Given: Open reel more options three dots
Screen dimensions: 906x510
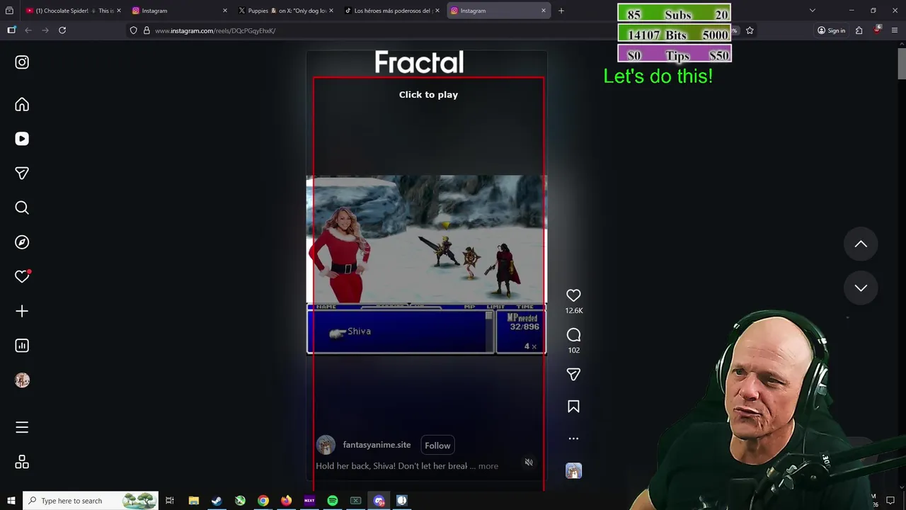Looking at the screenshot, I should coord(573,438).
